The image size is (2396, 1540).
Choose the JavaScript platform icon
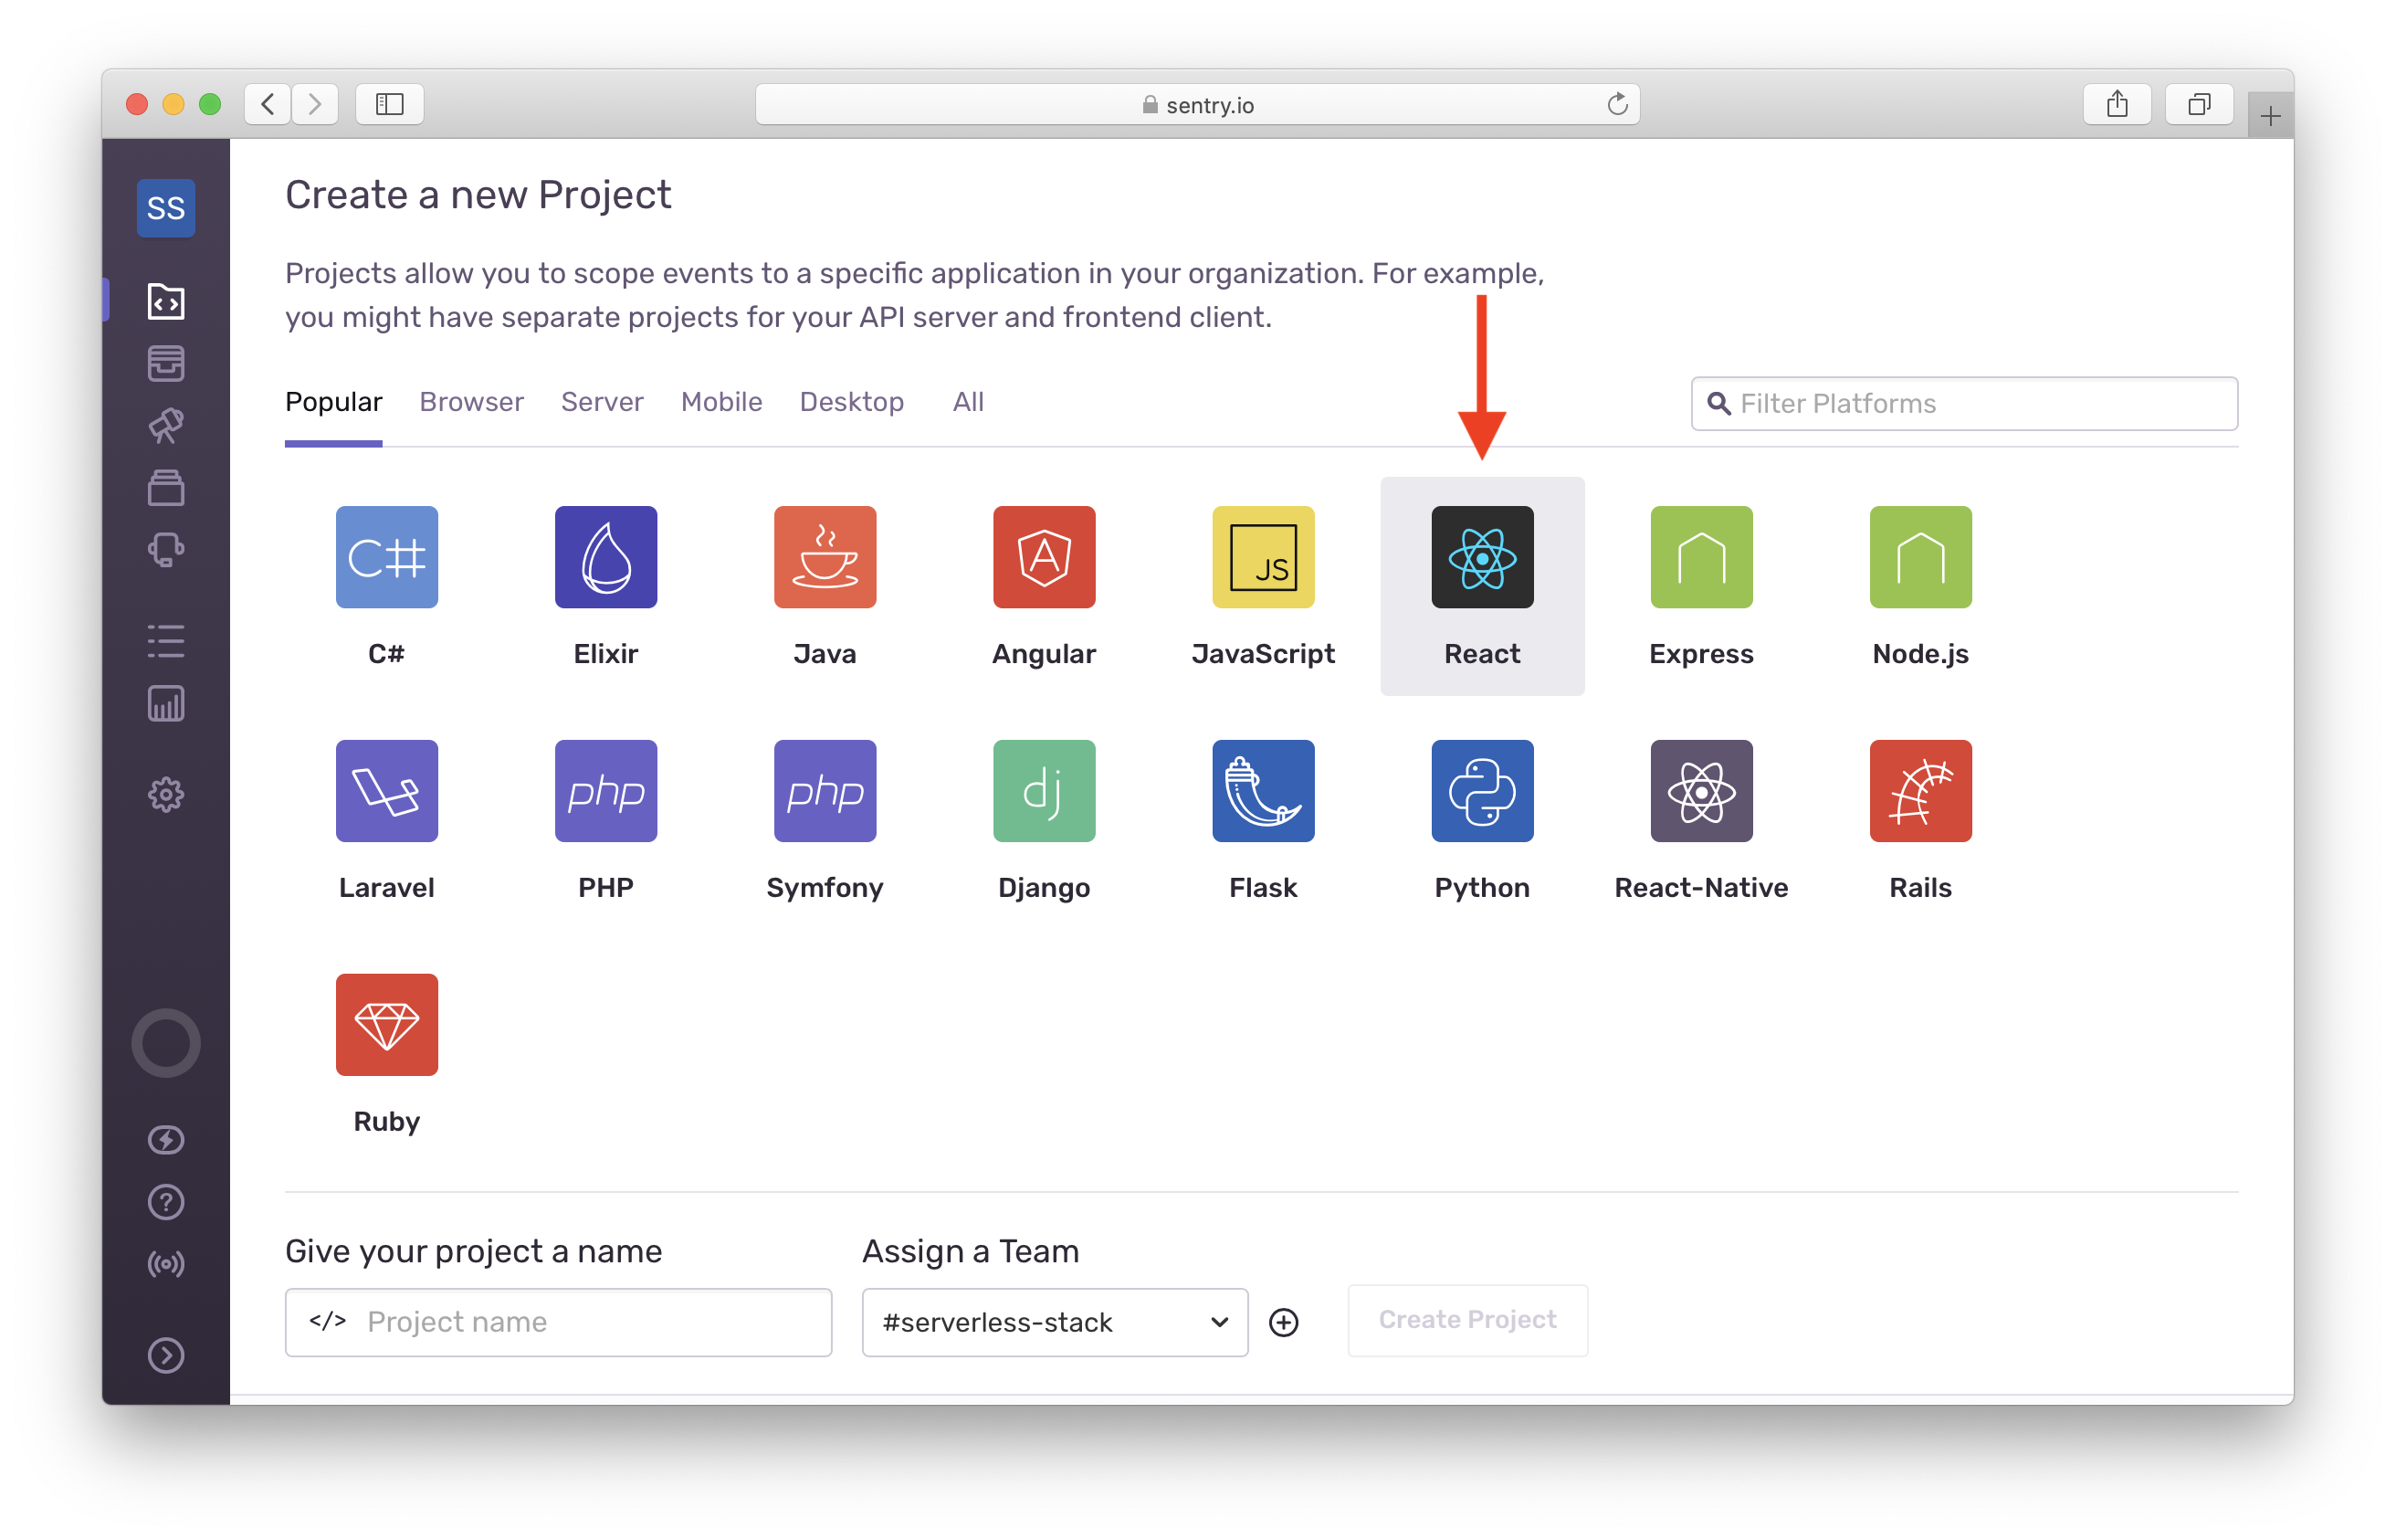pos(1264,557)
